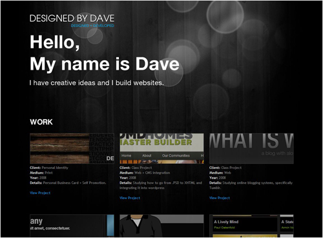Click View Project under Web + CMS Integration
This screenshot has width=323, height=238.
(130, 198)
